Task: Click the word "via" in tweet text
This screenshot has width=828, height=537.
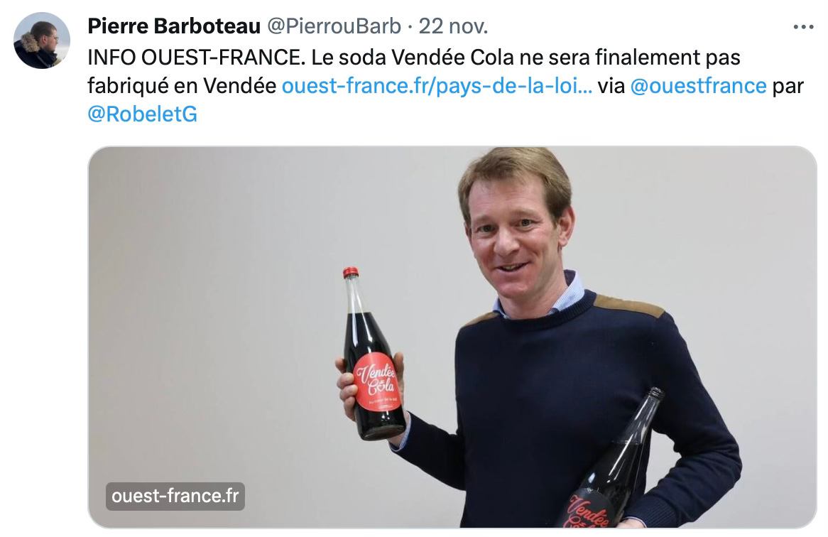Action: pyautogui.click(x=611, y=85)
